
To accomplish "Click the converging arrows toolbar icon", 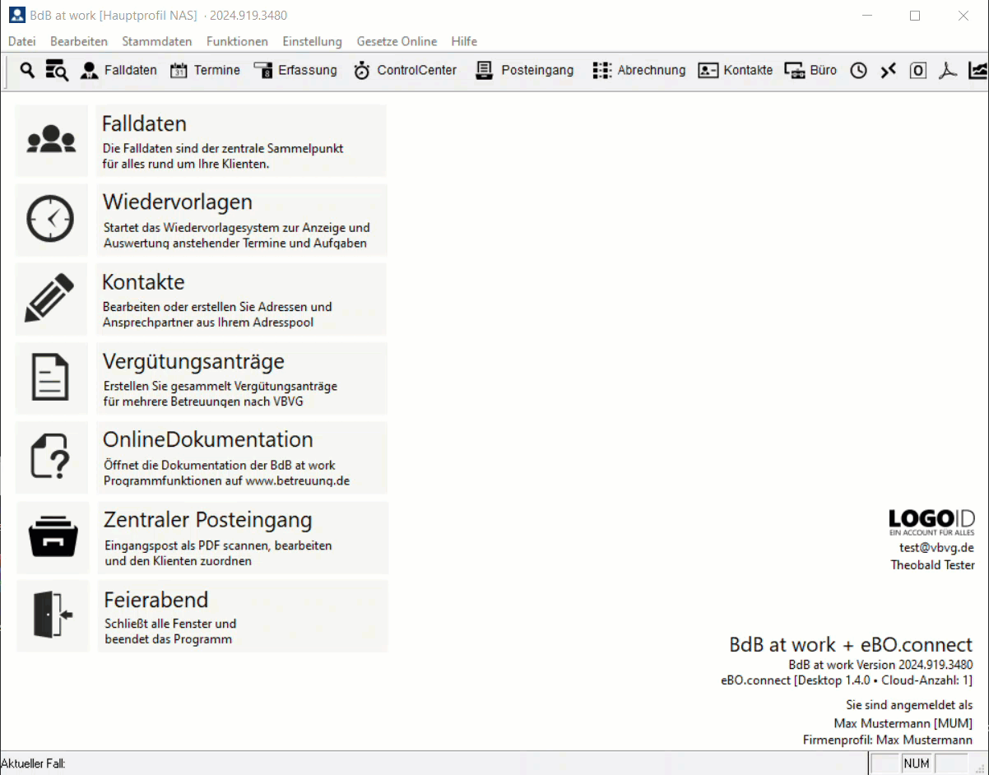I will click(x=888, y=71).
